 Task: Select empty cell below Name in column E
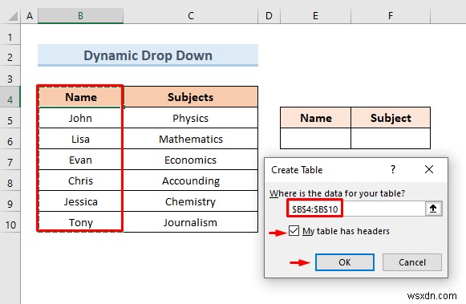(316, 139)
